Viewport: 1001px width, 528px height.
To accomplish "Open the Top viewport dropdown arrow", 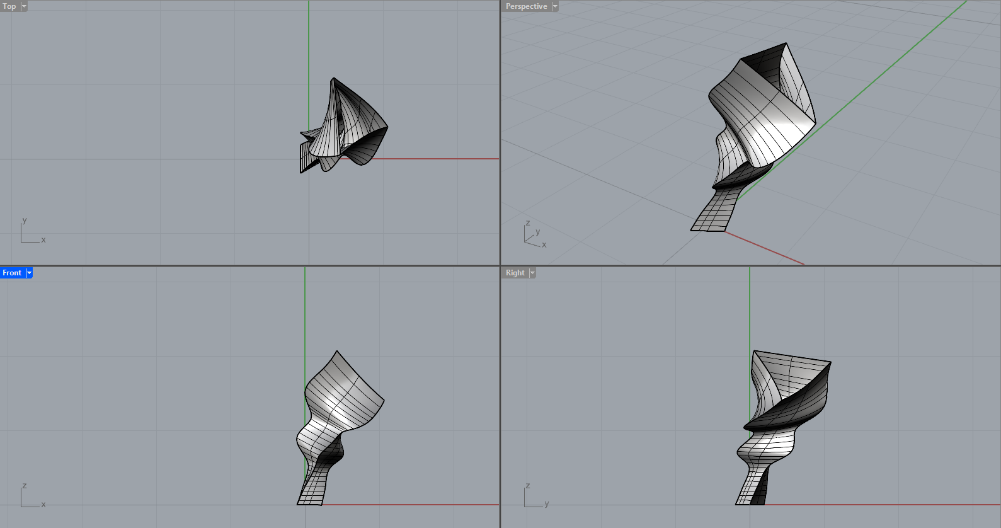I will click(24, 6).
